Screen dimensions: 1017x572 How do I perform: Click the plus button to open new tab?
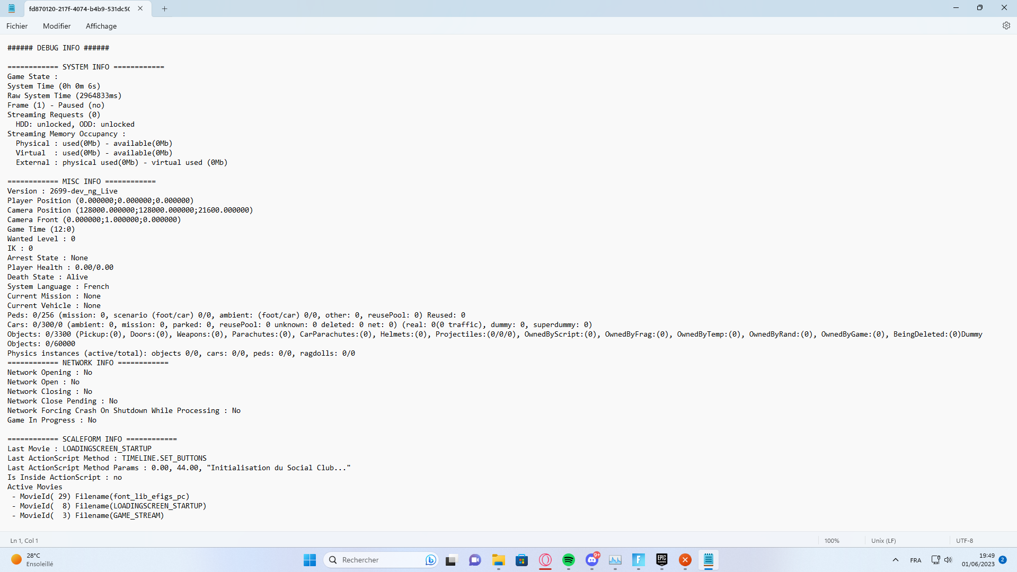click(164, 8)
